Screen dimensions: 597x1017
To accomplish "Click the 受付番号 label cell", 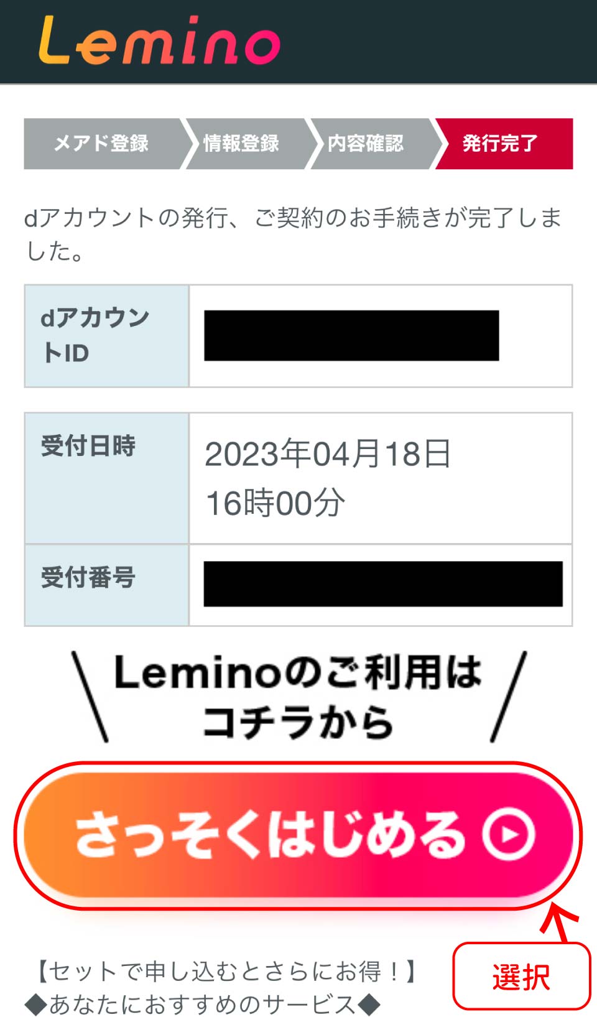I will tap(106, 585).
